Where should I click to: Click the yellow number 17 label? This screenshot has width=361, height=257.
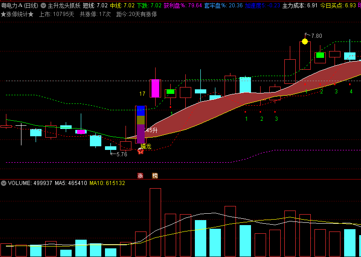[x=142, y=94]
